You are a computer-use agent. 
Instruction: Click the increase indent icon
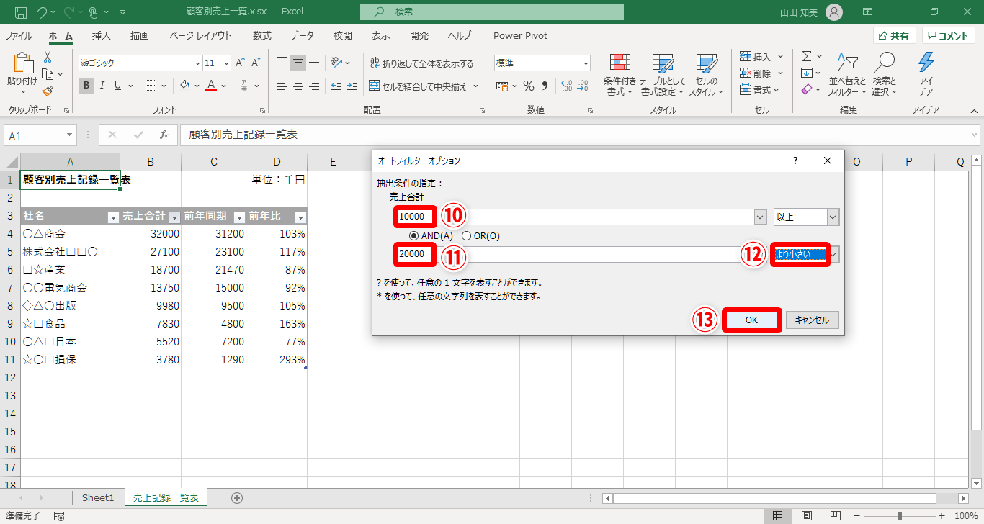tap(352, 86)
